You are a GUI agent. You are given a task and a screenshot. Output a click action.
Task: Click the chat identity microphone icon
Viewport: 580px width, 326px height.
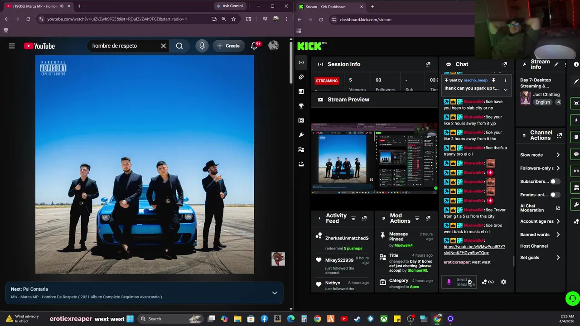[449, 282]
